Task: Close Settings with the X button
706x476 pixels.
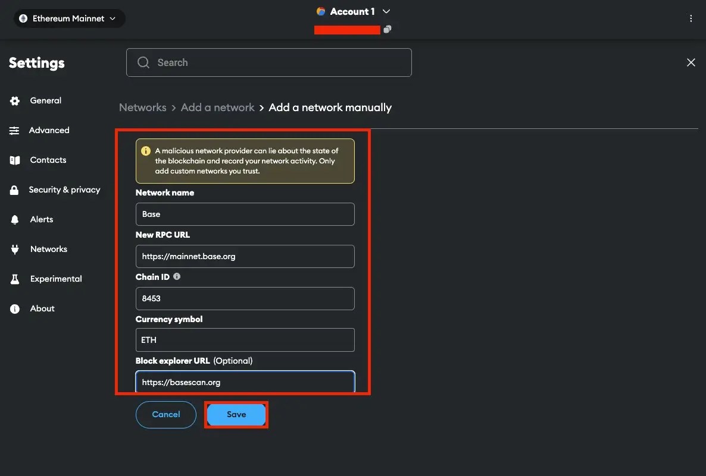Action: [691, 62]
